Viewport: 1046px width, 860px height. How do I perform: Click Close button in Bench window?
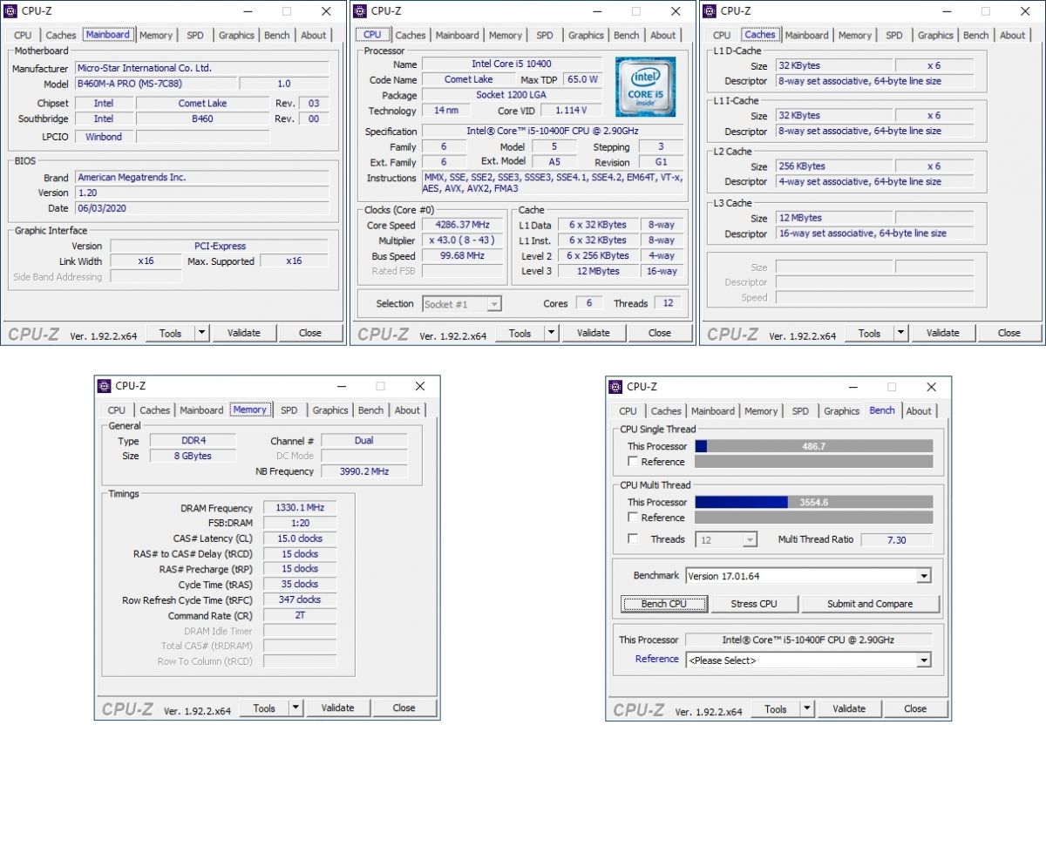tap(915, 708)
